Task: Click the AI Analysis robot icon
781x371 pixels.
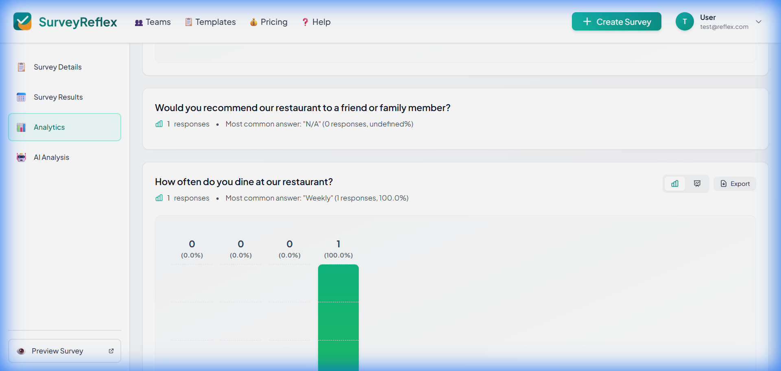Action: coord(21,157)
